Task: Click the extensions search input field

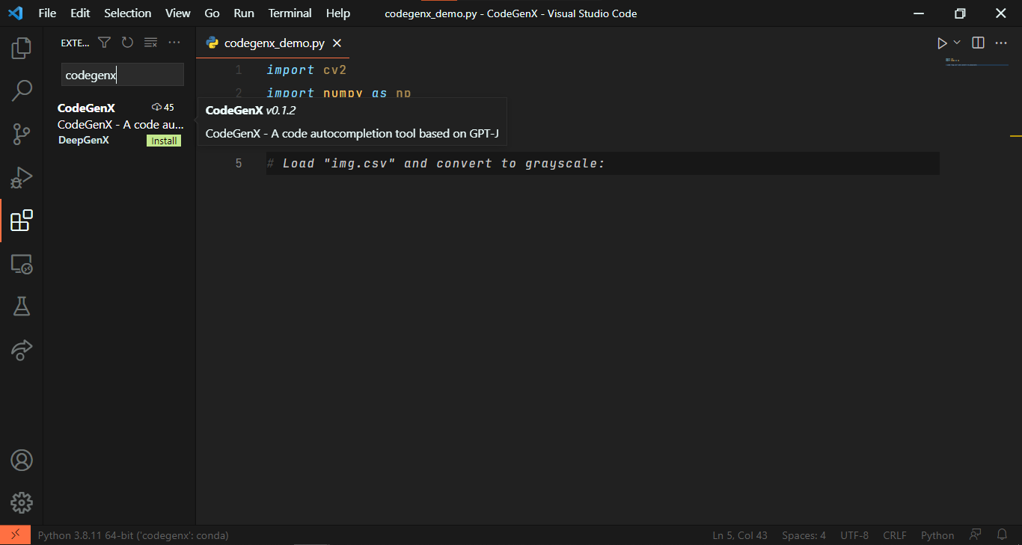Action: click(x=122, y=75)
